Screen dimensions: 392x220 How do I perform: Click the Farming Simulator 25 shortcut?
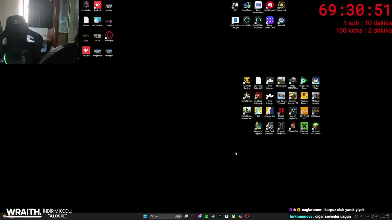[293, 98]
